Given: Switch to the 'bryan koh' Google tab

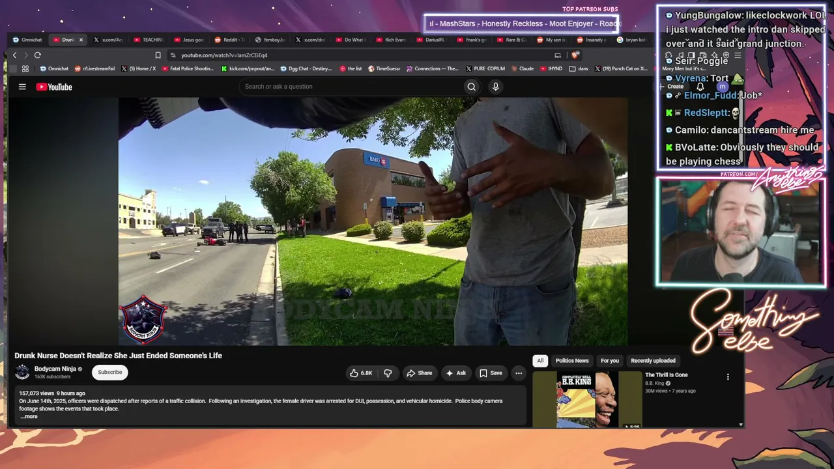Looking at the screenshot, I should [632, 40].
